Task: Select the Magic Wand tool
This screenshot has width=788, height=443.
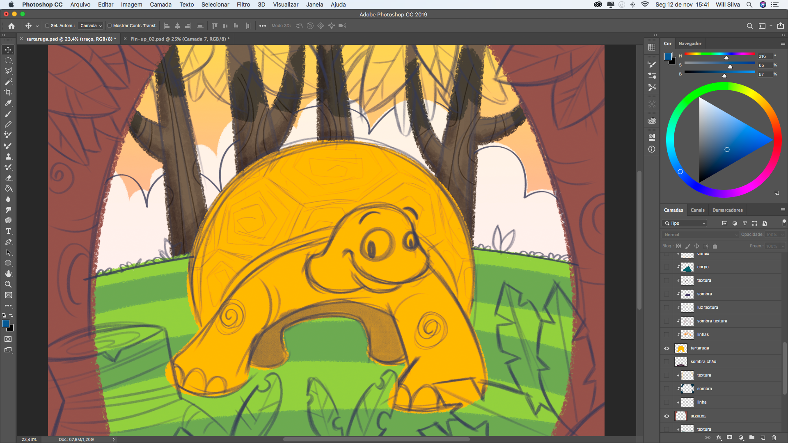Action: coord(8,82)
